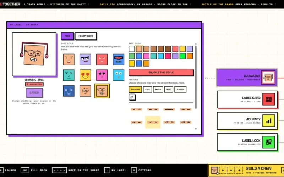Click "Rain World - Pictures of the Past" ticker
284x177 pixels.
point(56,4)
